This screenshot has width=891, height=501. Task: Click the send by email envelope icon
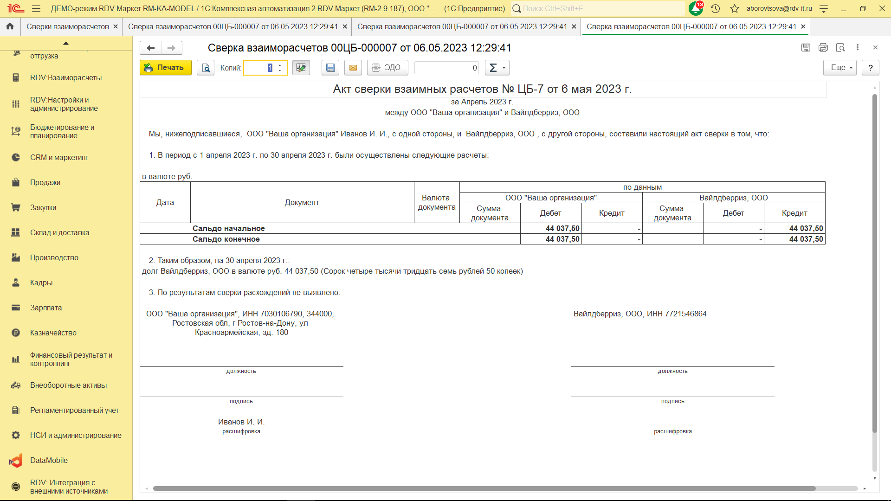[353, 68]
